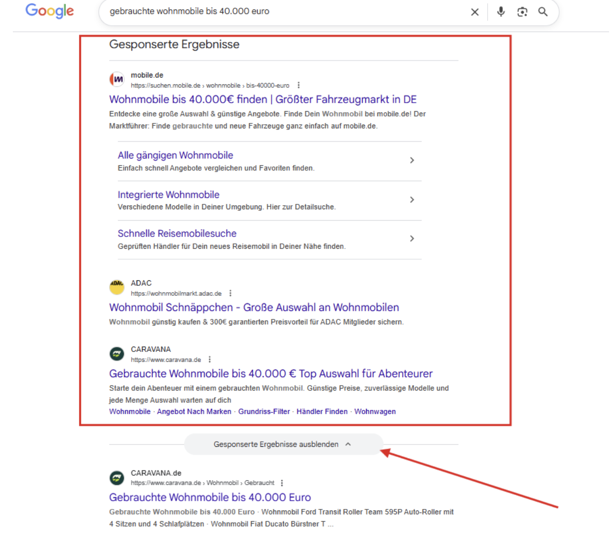Select the CARAVANA favicon
The image size is (611, 544).
point(117,354)
